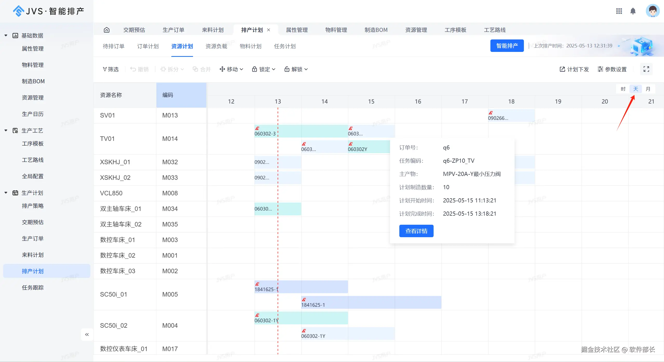Collapse sidebar with double-chevron icon
This screenshot has width=664, height=362.
(x=87, y=334)
